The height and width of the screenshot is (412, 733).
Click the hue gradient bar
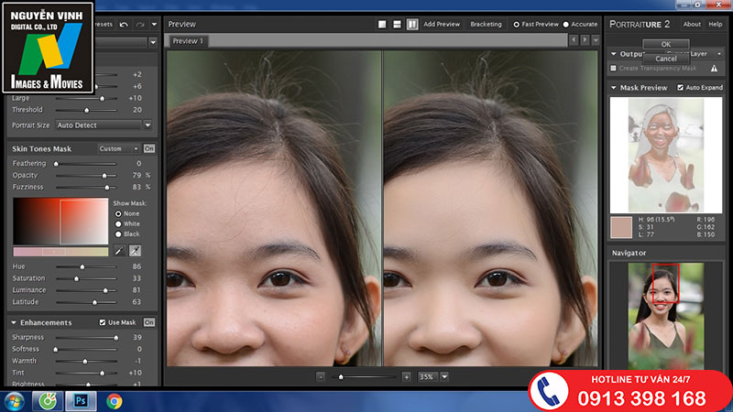[x=60, y=252]
